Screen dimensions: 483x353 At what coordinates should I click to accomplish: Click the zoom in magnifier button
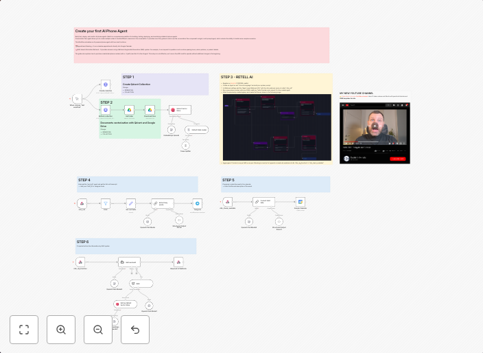coord(61,330)
